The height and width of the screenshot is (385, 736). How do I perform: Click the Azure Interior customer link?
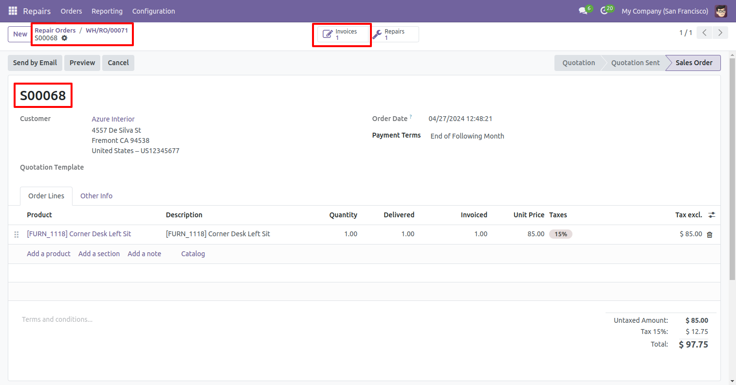tap(113, 119)
